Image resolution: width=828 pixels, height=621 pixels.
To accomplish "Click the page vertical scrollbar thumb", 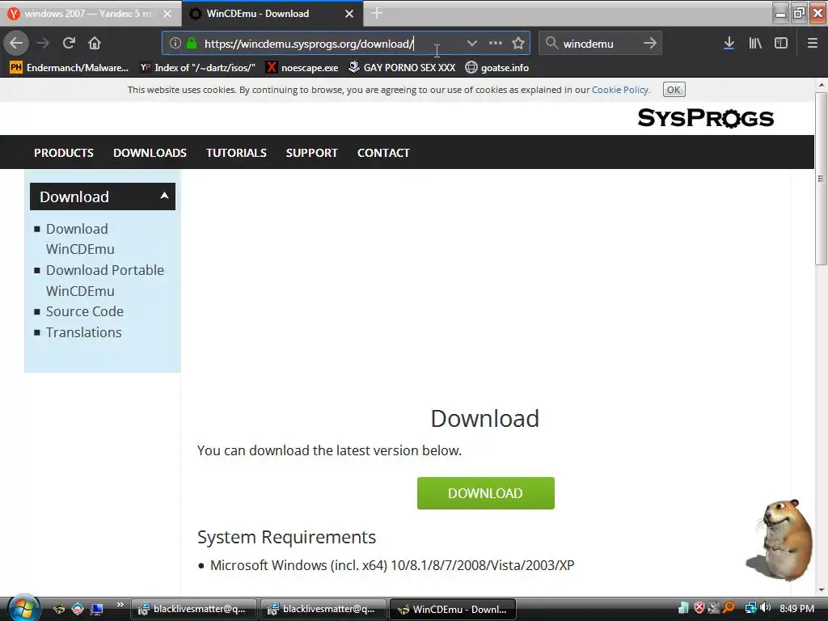I will click(821, 179).
